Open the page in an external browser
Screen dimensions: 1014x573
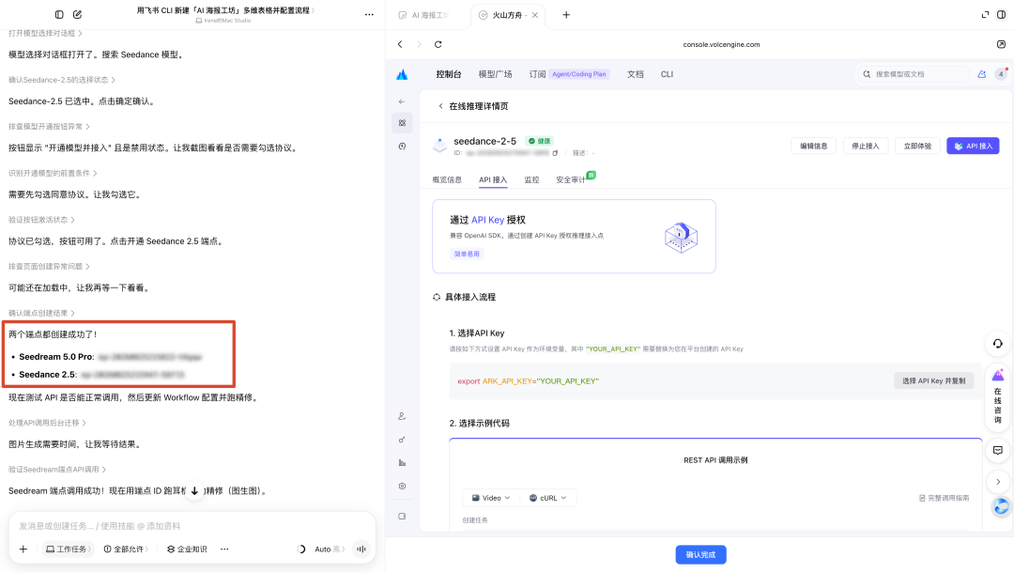1001,44
